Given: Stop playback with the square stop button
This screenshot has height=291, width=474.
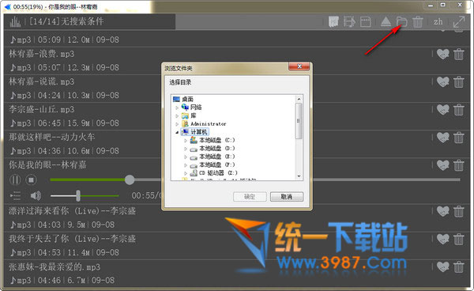Looking at the screenshot, I should (31, 180).
